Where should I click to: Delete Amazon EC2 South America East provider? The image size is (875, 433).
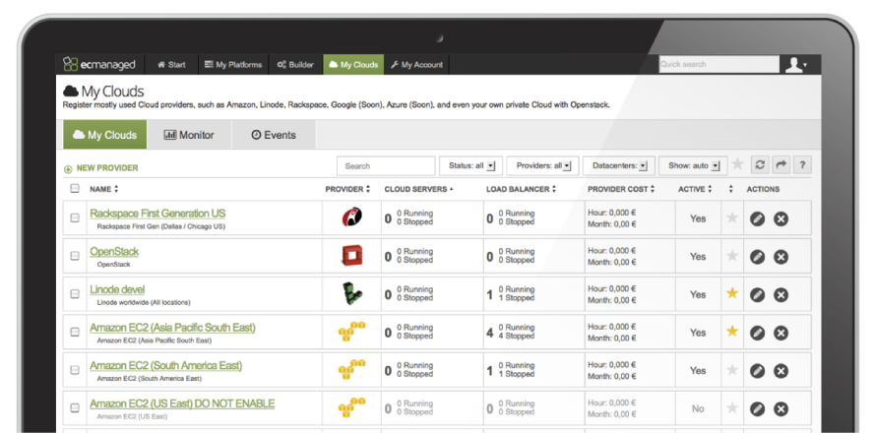pos(781,370)
